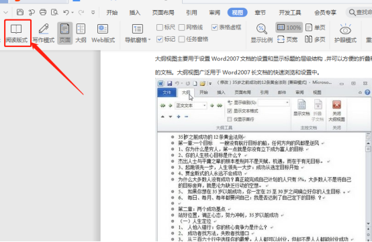Image resolution: width=372 pixels, height=242 pixels.
Task: Open the Section (章节) tab
Action: [x=260, y=13]
